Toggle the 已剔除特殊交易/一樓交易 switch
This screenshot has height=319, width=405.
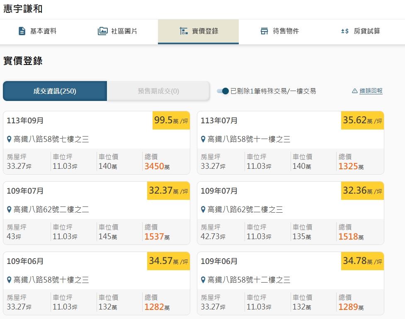click(223, 91)
